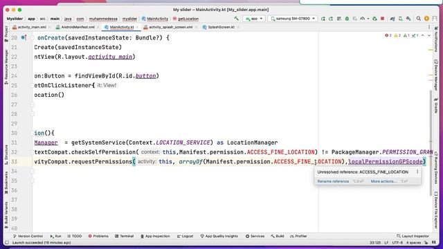Click the Profile app icon
The height and width of the screenshot is (249, 443).
[x=363, y=19]
